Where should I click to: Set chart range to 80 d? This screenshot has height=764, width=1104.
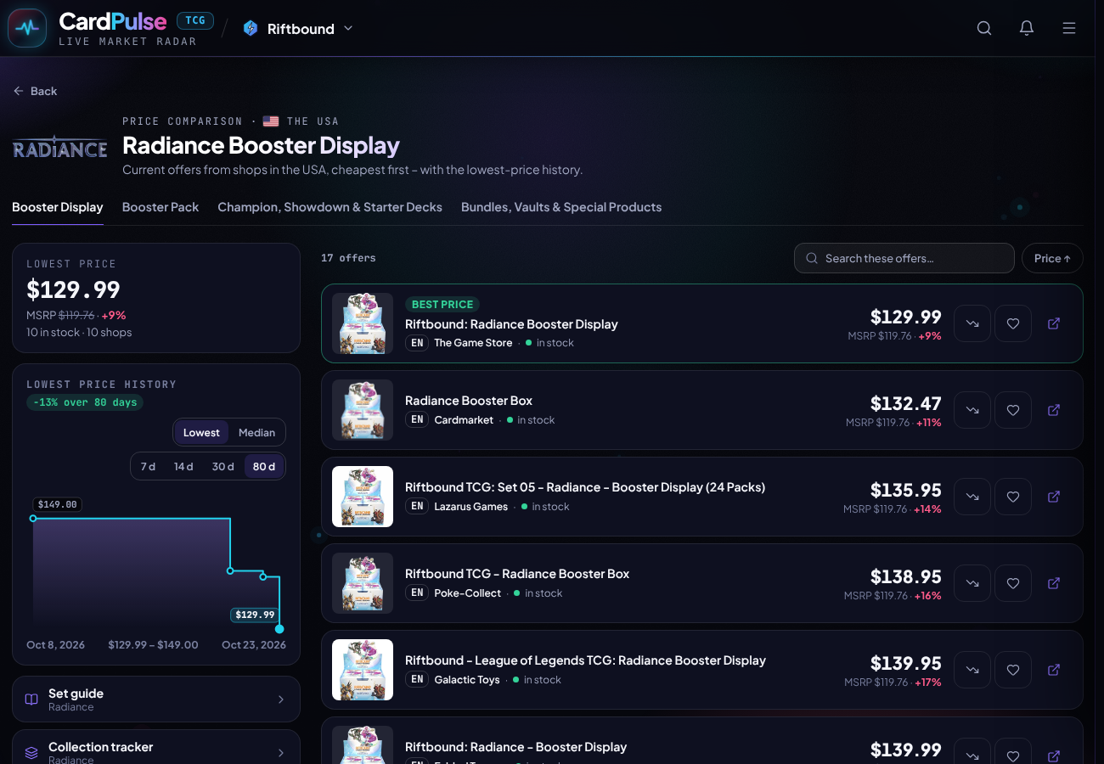click(x=264, y=467)
